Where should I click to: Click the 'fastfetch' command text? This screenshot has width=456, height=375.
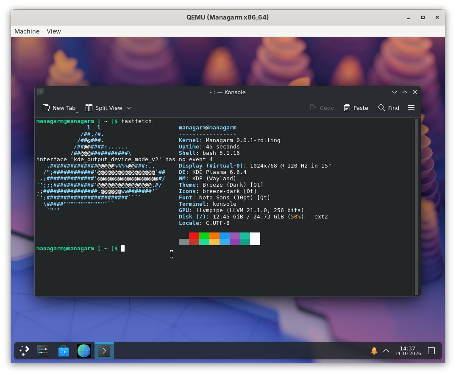coord(136,121)
